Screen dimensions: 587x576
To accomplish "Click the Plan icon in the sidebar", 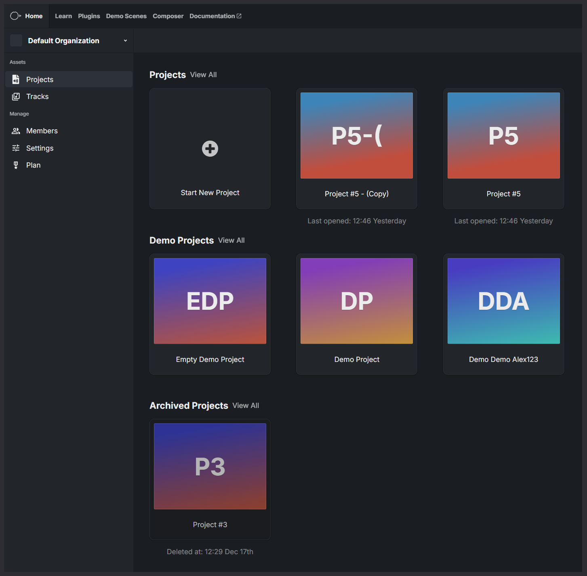I will tap(16, 165).
